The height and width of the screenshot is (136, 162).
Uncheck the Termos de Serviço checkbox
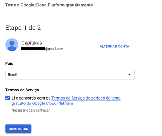(x=7, y=98)
